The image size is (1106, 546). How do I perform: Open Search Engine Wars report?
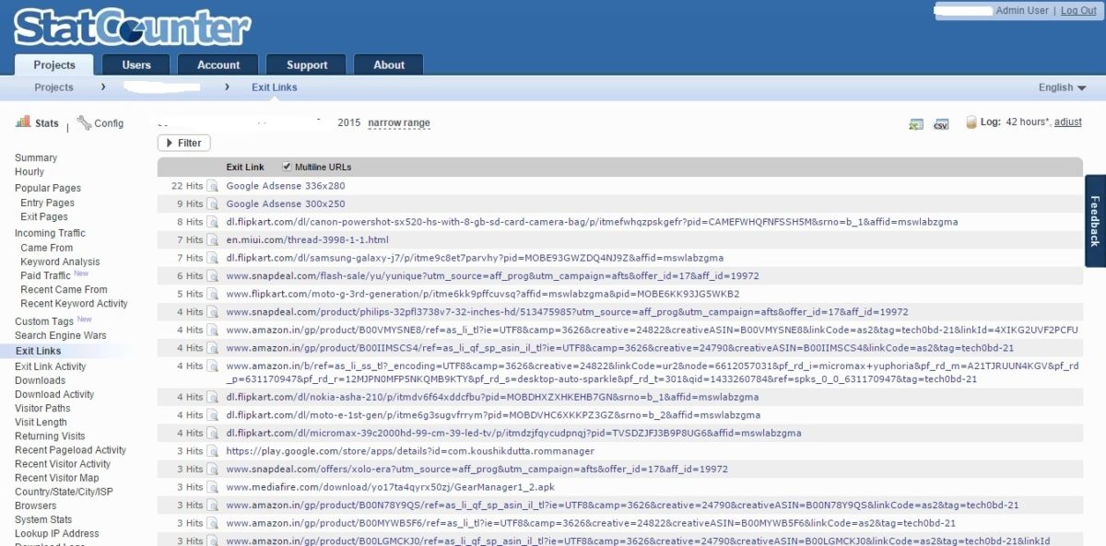pyautogui.click(x=61, y=335)
